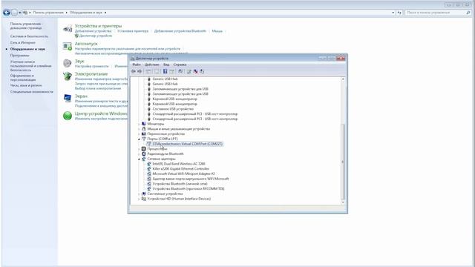Click Настройка громкости link under Звук
This screenshot has height=267, width=475.
coord(91,66)
